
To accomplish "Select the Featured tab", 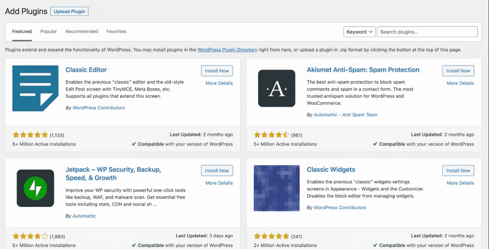I will pos(22,31).
